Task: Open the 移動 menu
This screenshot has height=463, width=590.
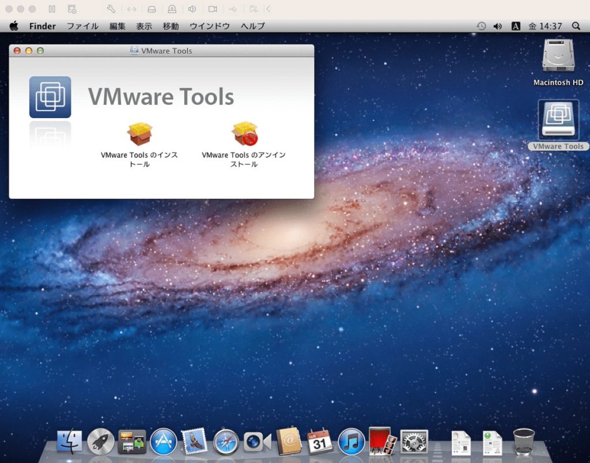Action: [171, 26]
